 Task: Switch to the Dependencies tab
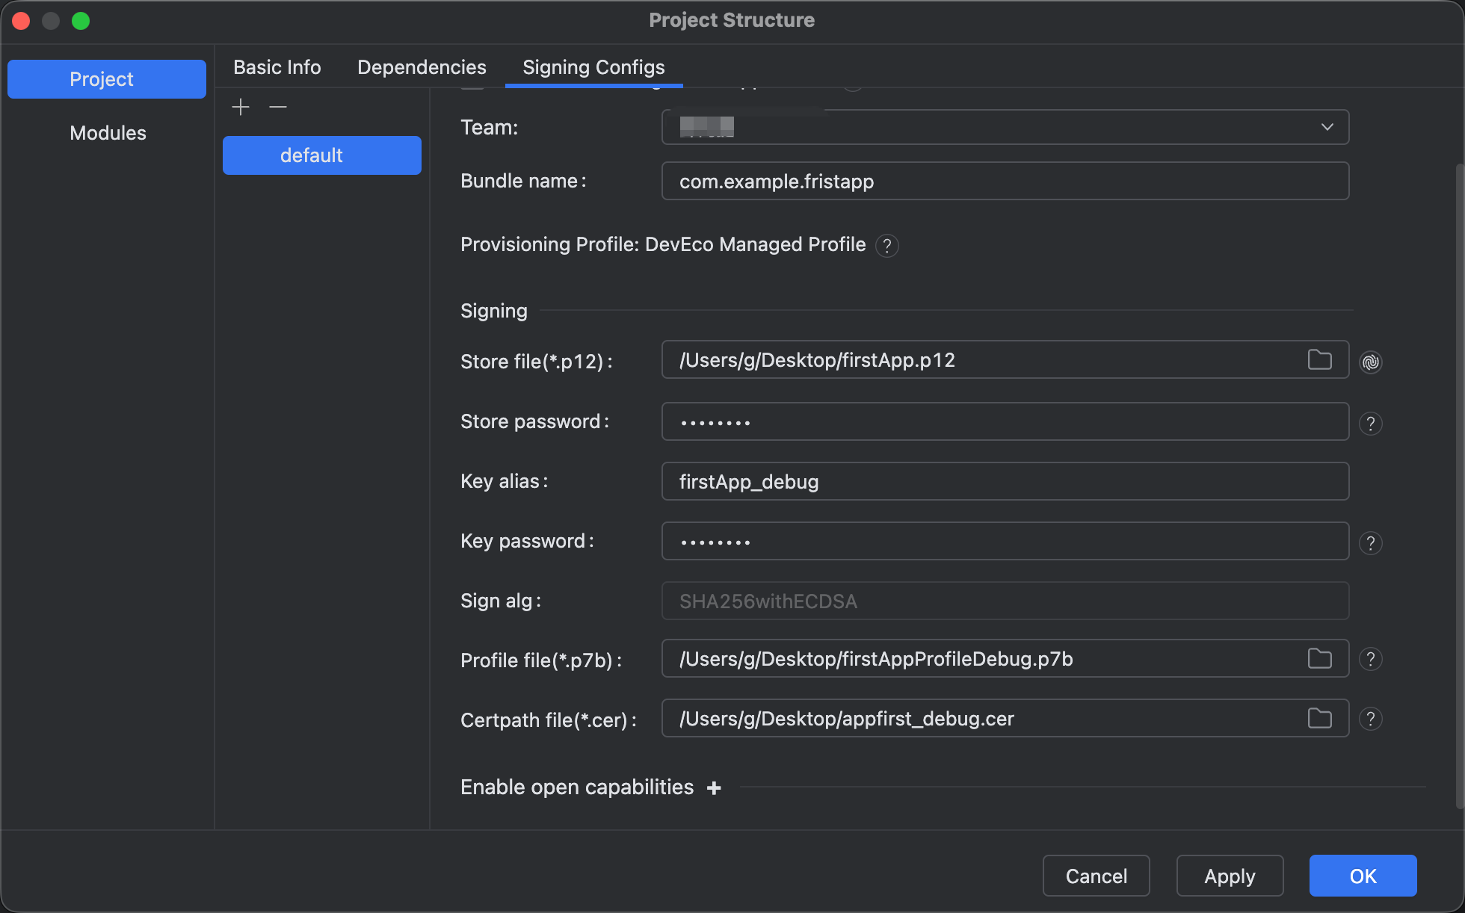[x=422, y=67]
